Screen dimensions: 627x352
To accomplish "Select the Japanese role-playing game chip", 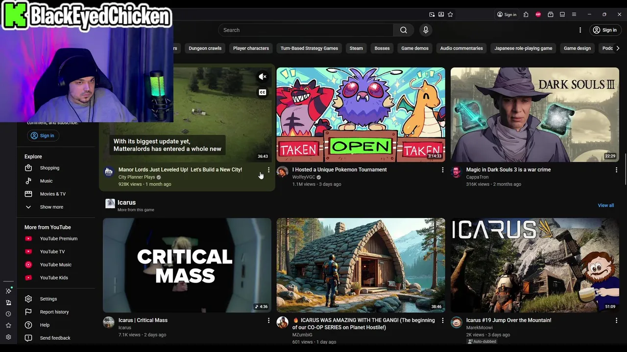I will click(x=523, y=48).
